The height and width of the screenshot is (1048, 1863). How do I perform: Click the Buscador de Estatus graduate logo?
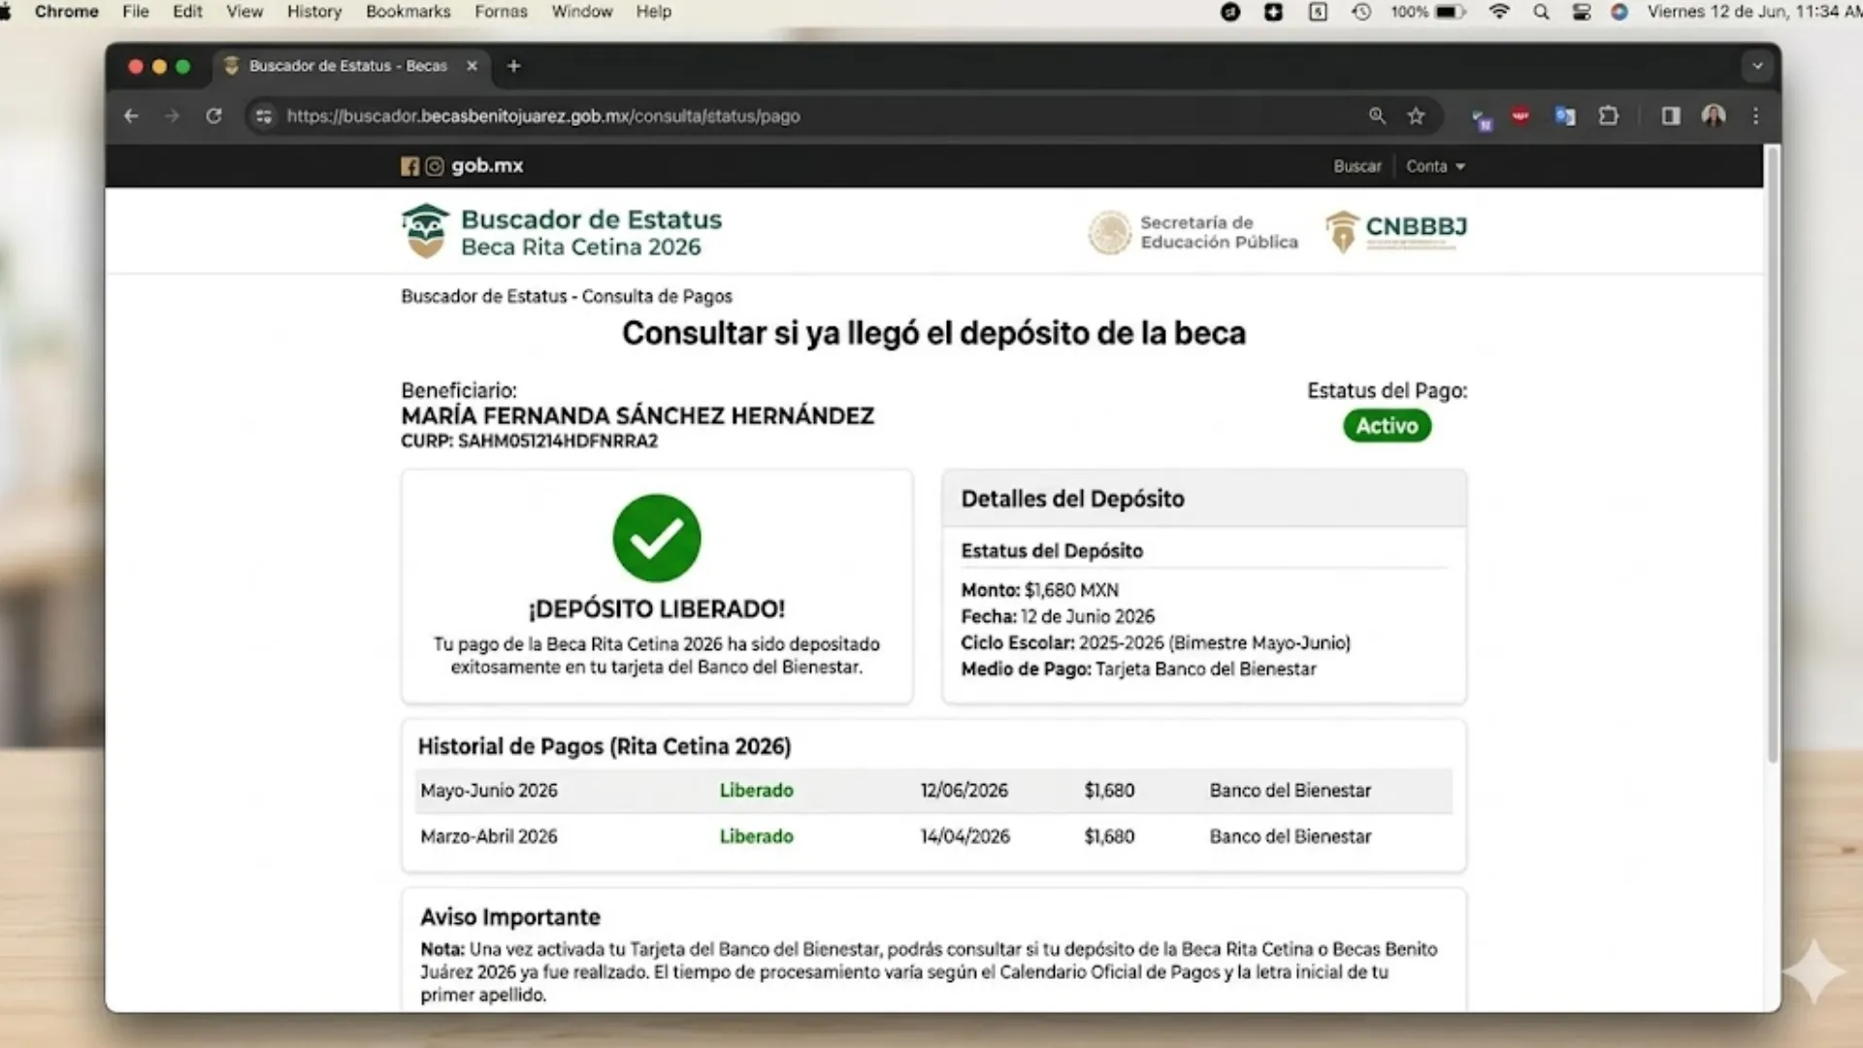tap(425, 231)
